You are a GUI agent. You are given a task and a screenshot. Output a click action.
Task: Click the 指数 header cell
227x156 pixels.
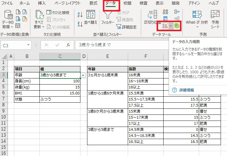click(x=146, y=69)
